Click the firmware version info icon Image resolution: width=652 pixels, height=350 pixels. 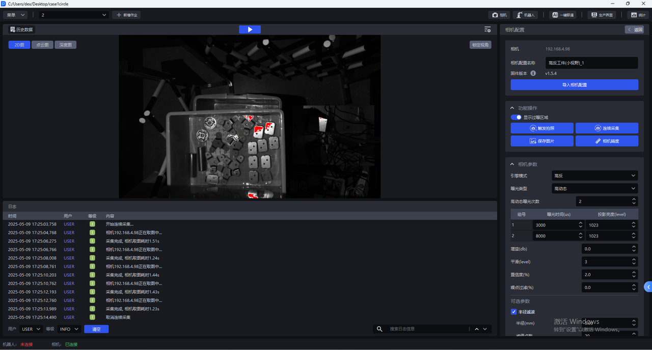pyautogui.click(x=533, y=73)
